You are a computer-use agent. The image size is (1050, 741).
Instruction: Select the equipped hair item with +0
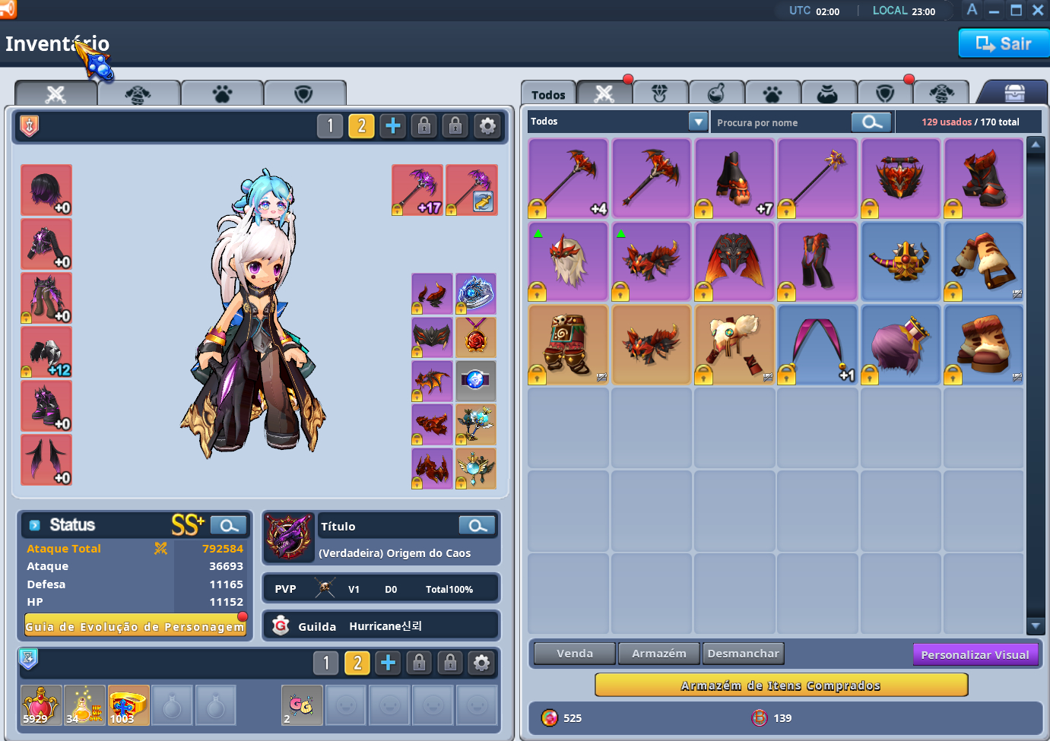tap(46, 190)
